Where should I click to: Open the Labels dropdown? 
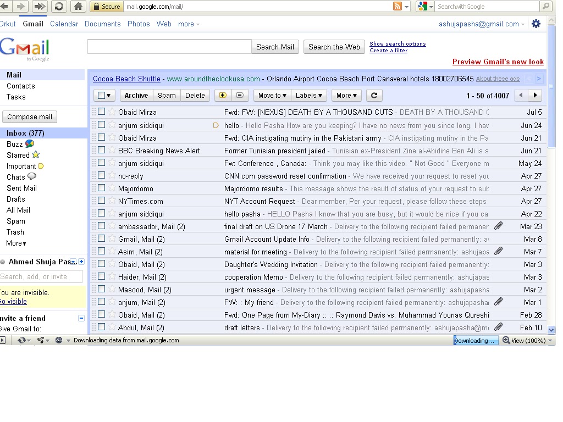click(309, 95)
